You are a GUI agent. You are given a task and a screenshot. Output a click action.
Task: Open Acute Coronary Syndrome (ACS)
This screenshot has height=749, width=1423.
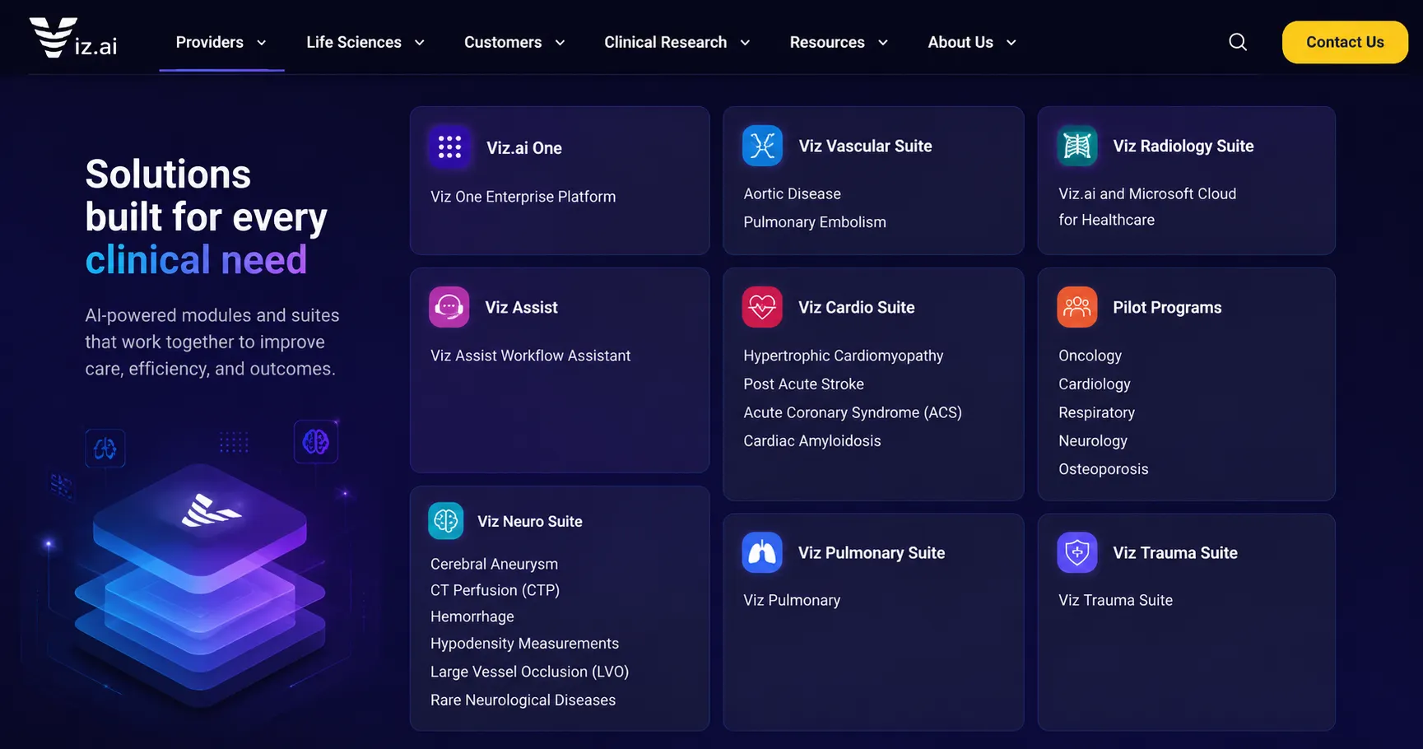[x=853, y=412]
